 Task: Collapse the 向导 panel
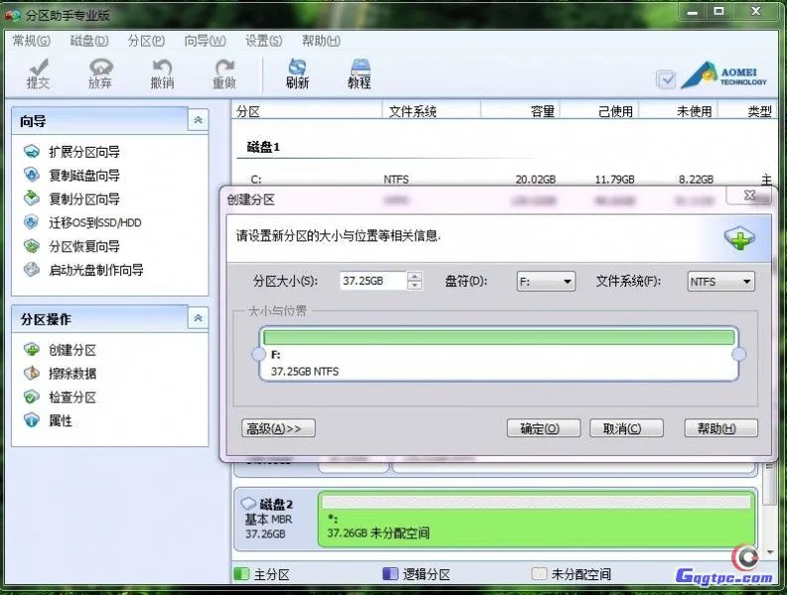pos(198,120)
